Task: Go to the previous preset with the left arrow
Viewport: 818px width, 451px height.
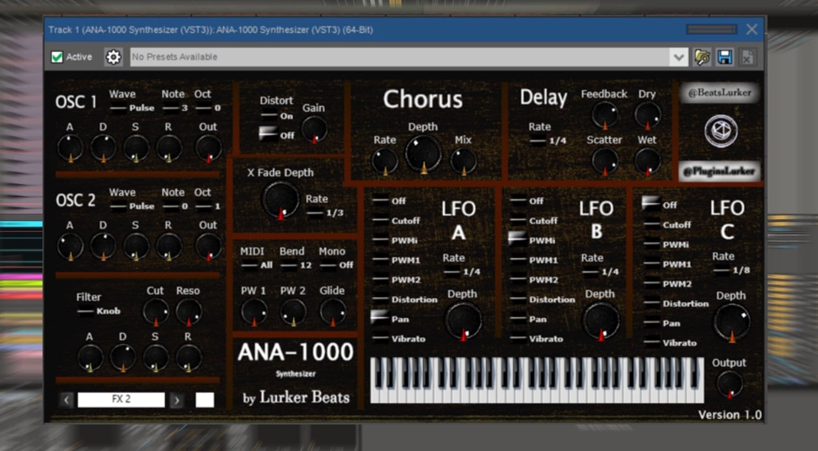Action: coord(66,400)
